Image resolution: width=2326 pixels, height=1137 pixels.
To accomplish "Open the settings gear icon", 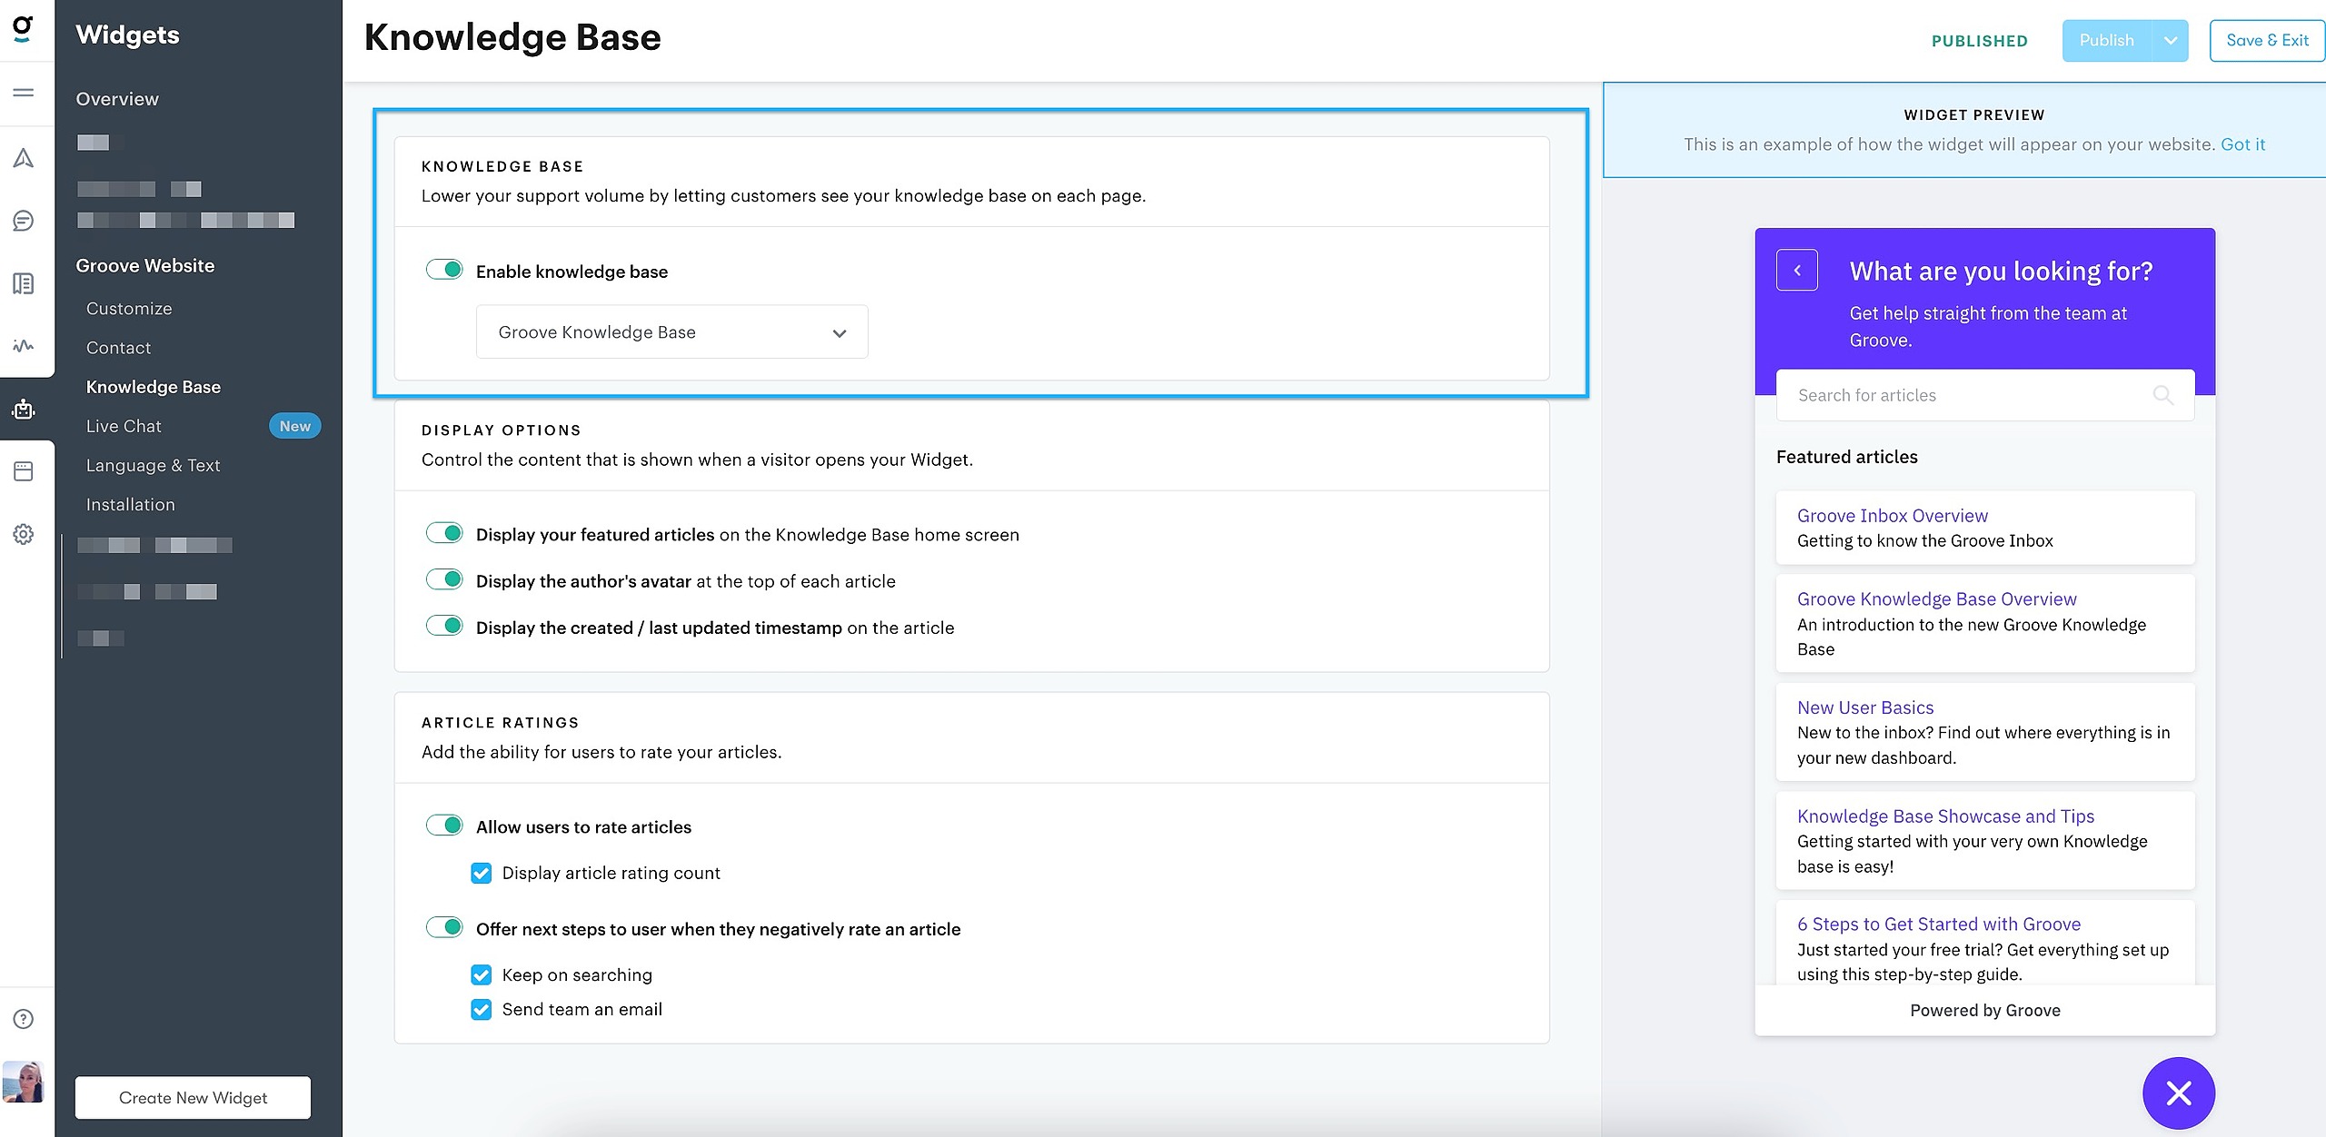I will coord(24,534).
